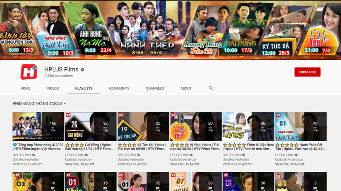Click verified badge under Ký Túc Xá playlist

pos(139,155)
